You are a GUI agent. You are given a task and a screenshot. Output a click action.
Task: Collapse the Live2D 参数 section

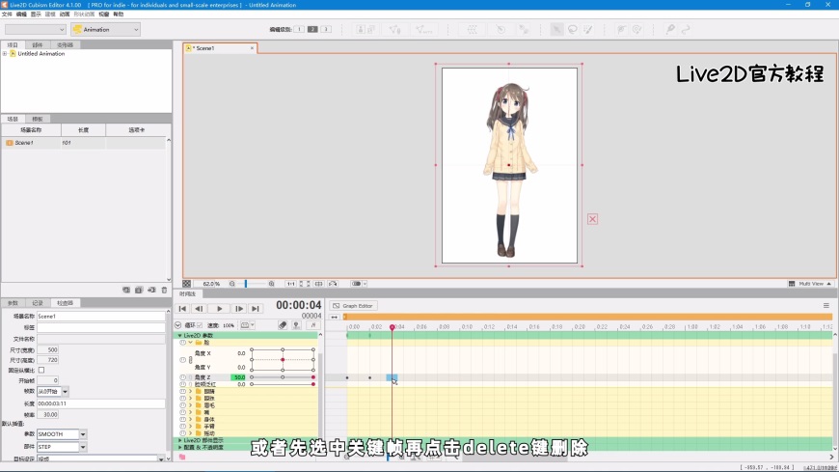click(x=179, y=335)
